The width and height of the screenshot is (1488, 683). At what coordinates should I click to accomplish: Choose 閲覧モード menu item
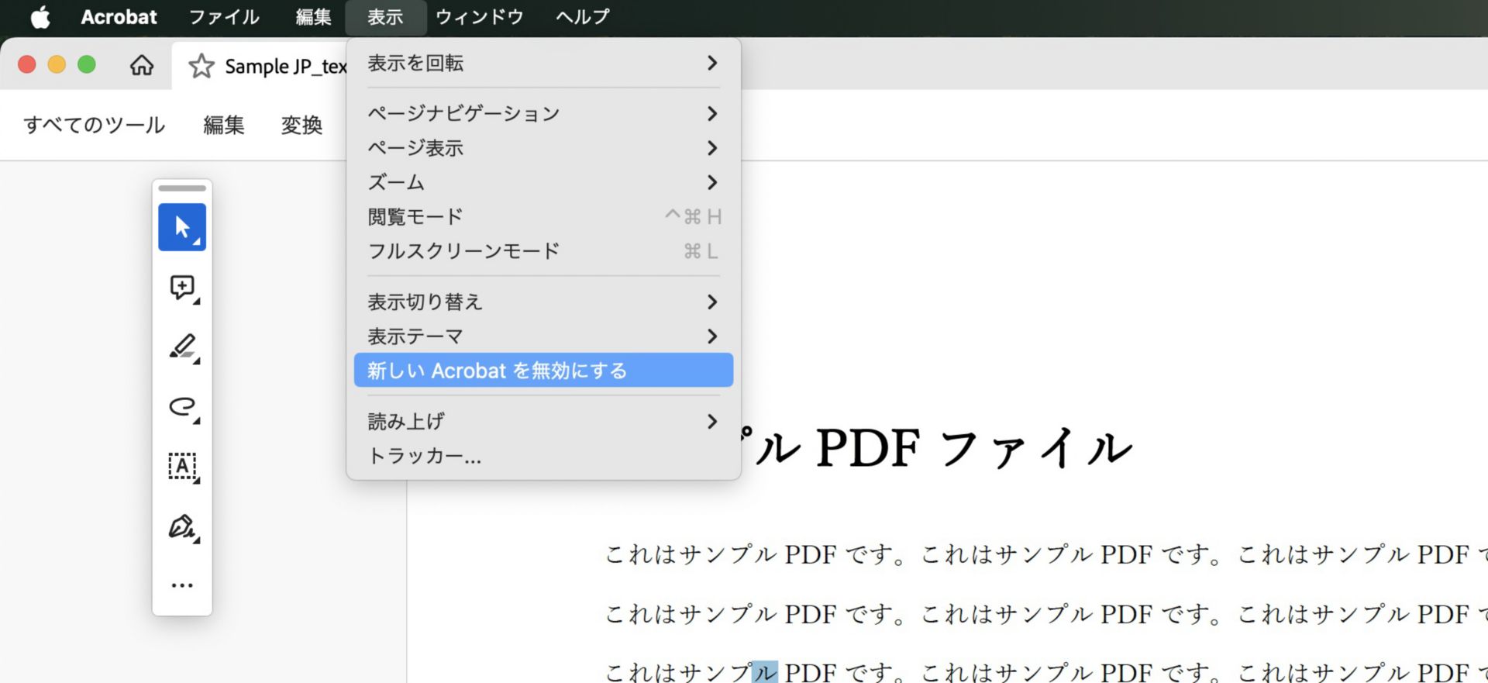pyautogui.click(x=543, y=216)
